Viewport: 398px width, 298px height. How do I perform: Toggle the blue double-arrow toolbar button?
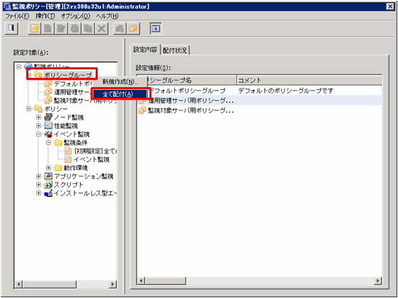[x=156, y=28]
